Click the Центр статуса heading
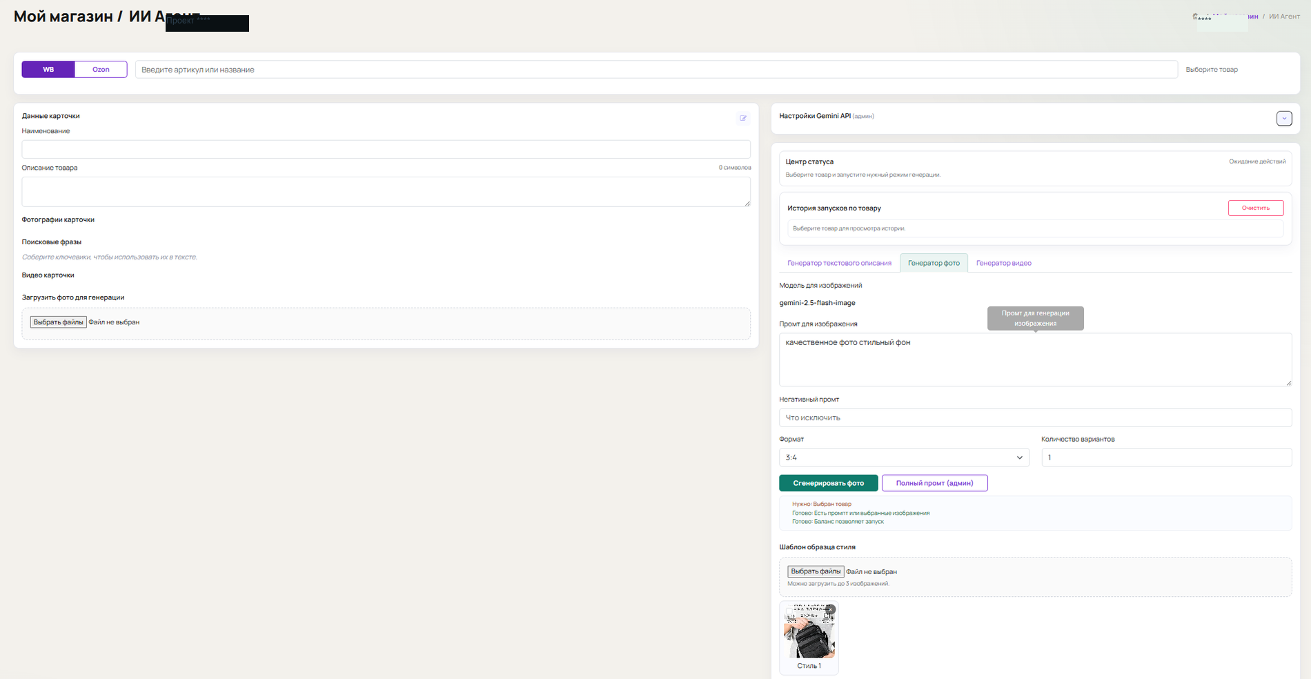This screenshot has height=679, width=1311. coord(809,161)
